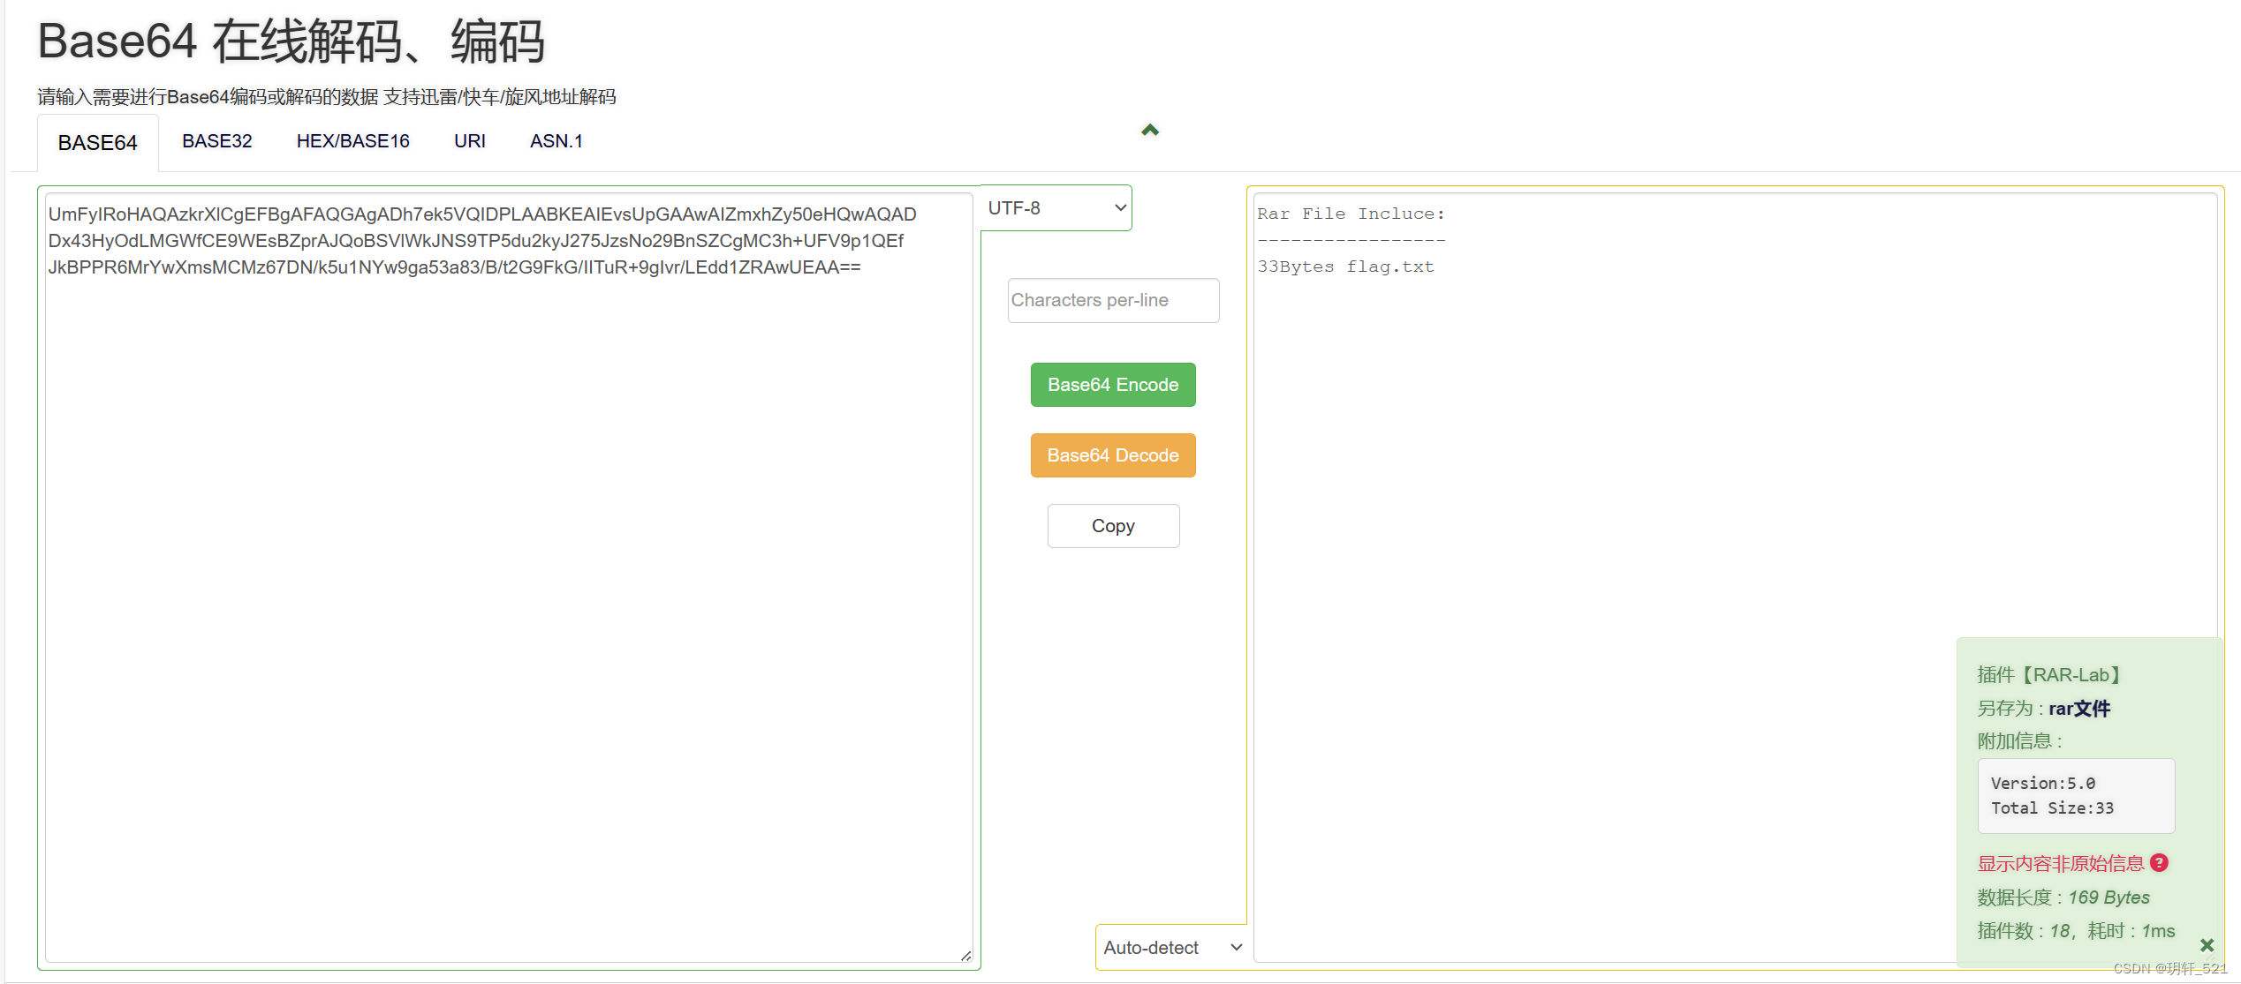Switch to the BASE32 tab
2241x984 pixels.
click(x=217, y=141)
